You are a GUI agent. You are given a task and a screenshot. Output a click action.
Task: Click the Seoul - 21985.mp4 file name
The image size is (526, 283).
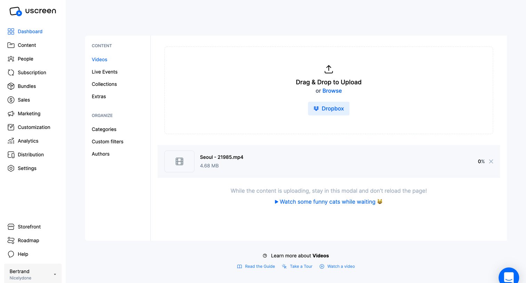point(222,157)
